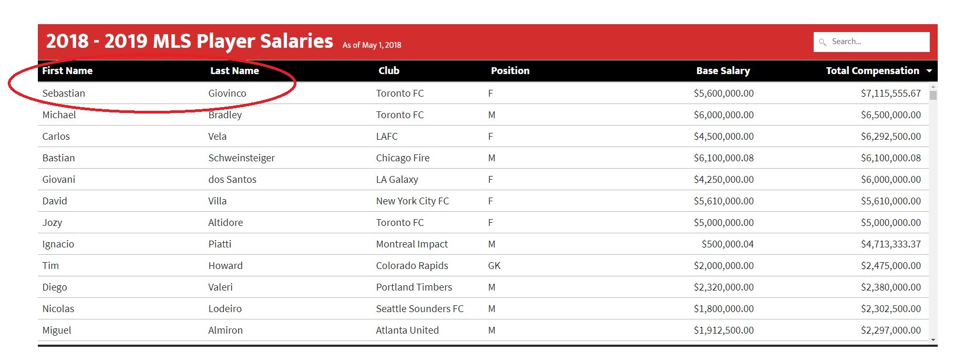Select the Sebastian Giovinco row

point(483,94)
